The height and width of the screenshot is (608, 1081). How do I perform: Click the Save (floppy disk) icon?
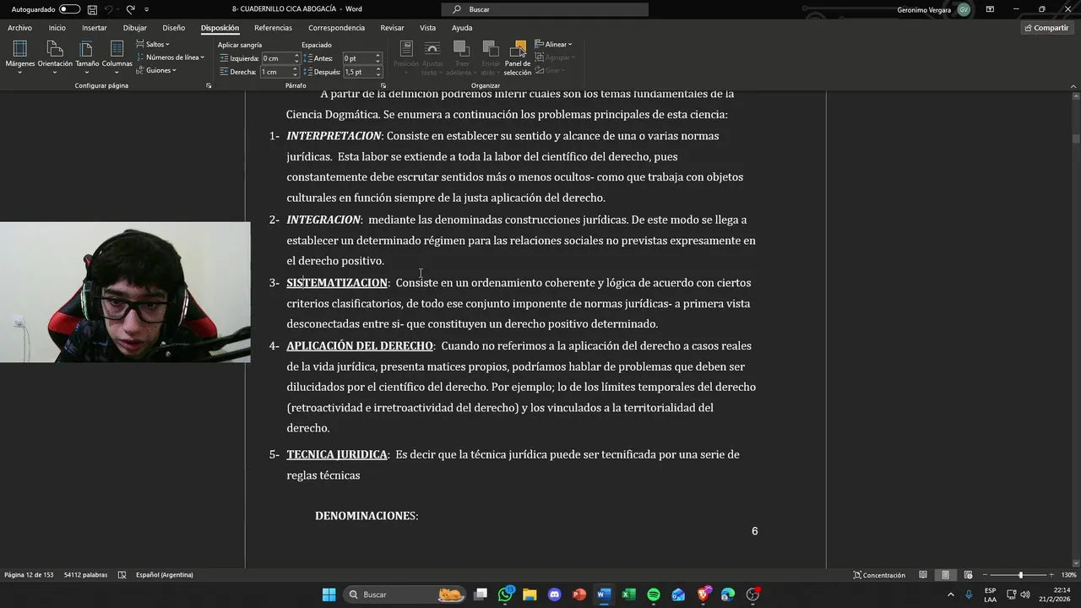pos(92,9)
